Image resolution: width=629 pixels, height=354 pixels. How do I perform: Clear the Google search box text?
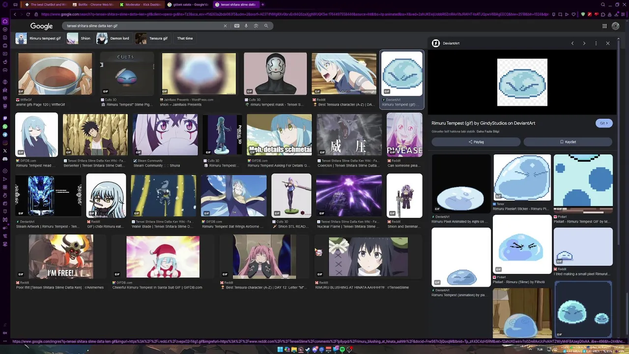[x=226, y=26]
